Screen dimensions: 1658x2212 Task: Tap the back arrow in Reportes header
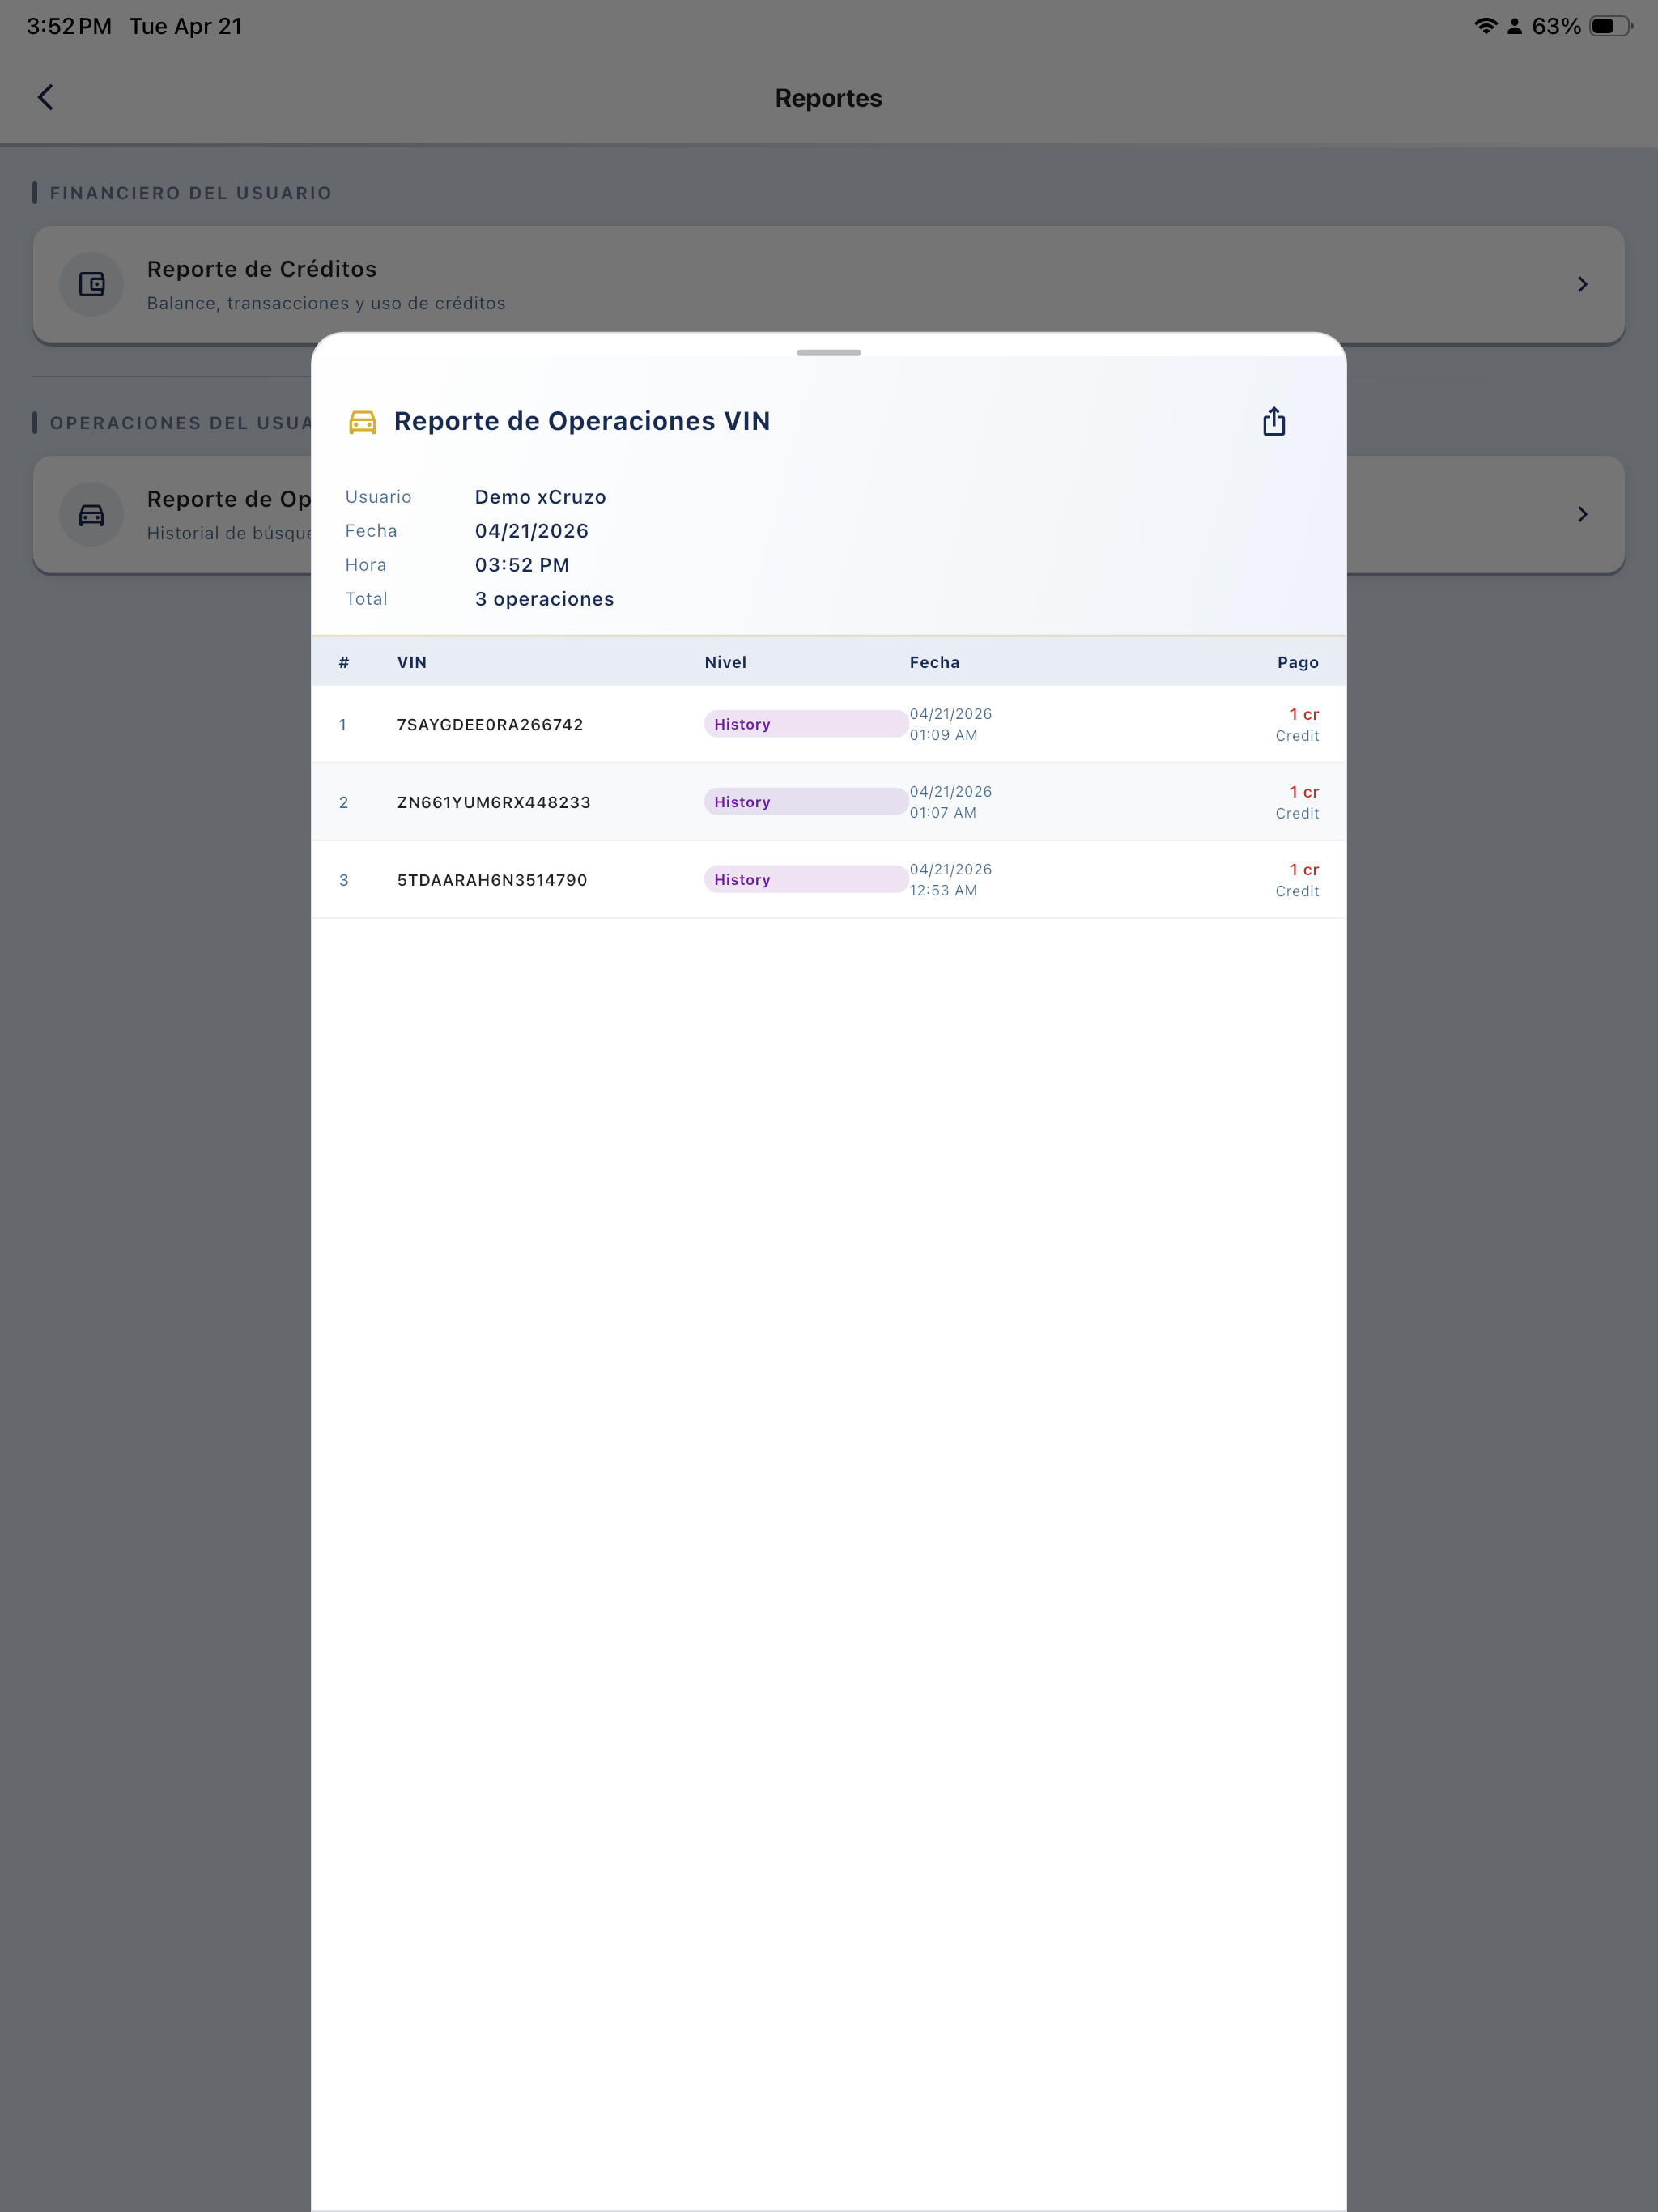click(x=45, y=97)
